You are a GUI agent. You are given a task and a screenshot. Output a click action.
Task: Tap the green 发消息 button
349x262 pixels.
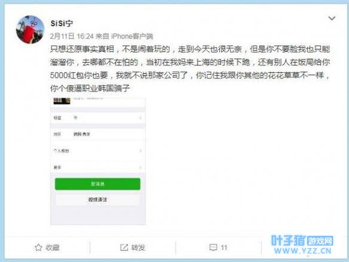[x=98, y=184]
